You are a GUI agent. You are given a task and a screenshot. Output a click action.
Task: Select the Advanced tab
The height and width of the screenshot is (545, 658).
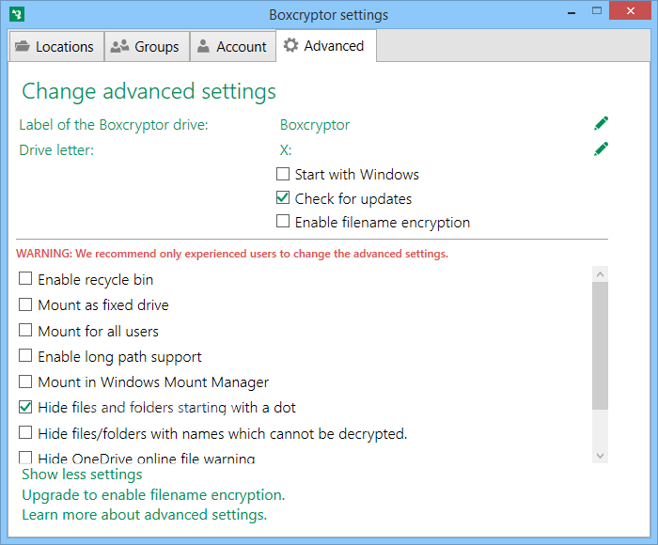pyautogui.click(x=324, y=45)
